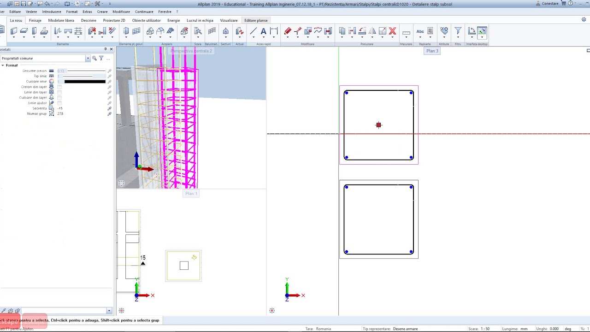Click the Tip linie line type field
The image size is (590, 332).
[81, 76]
